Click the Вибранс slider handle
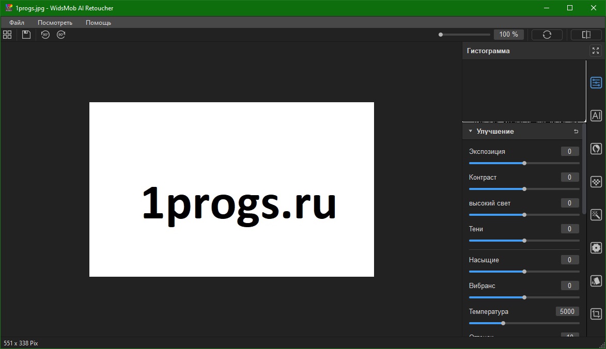 524,298
